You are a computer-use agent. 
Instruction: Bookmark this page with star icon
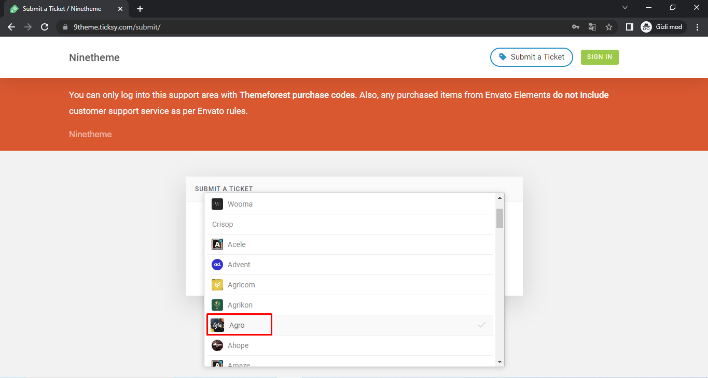(609, 27)
